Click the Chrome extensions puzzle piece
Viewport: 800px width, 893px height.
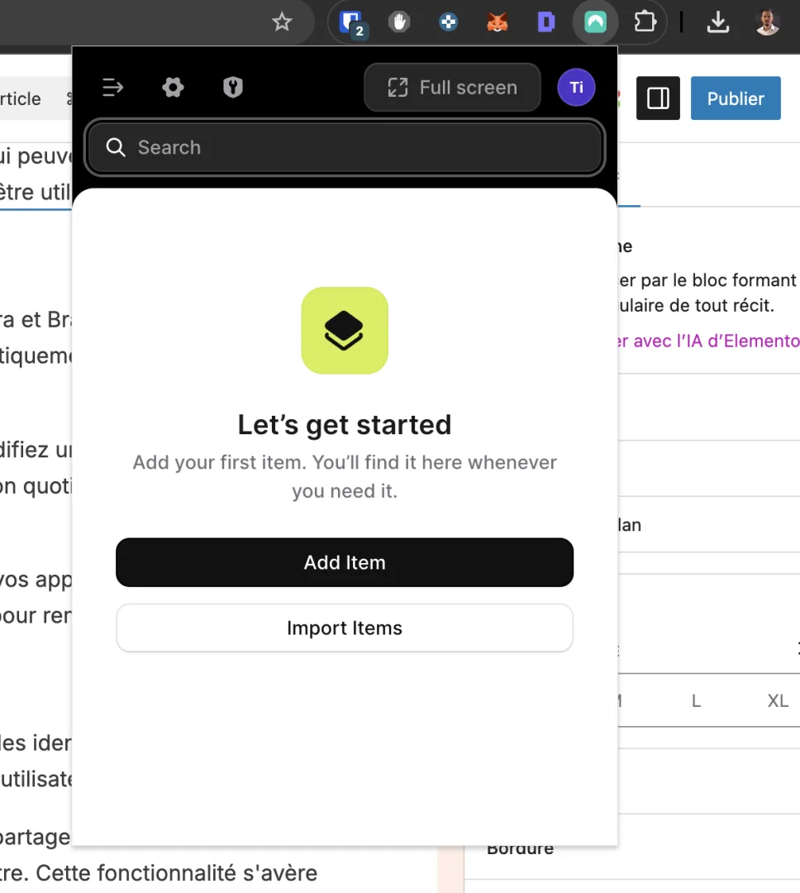pos(645,22)
